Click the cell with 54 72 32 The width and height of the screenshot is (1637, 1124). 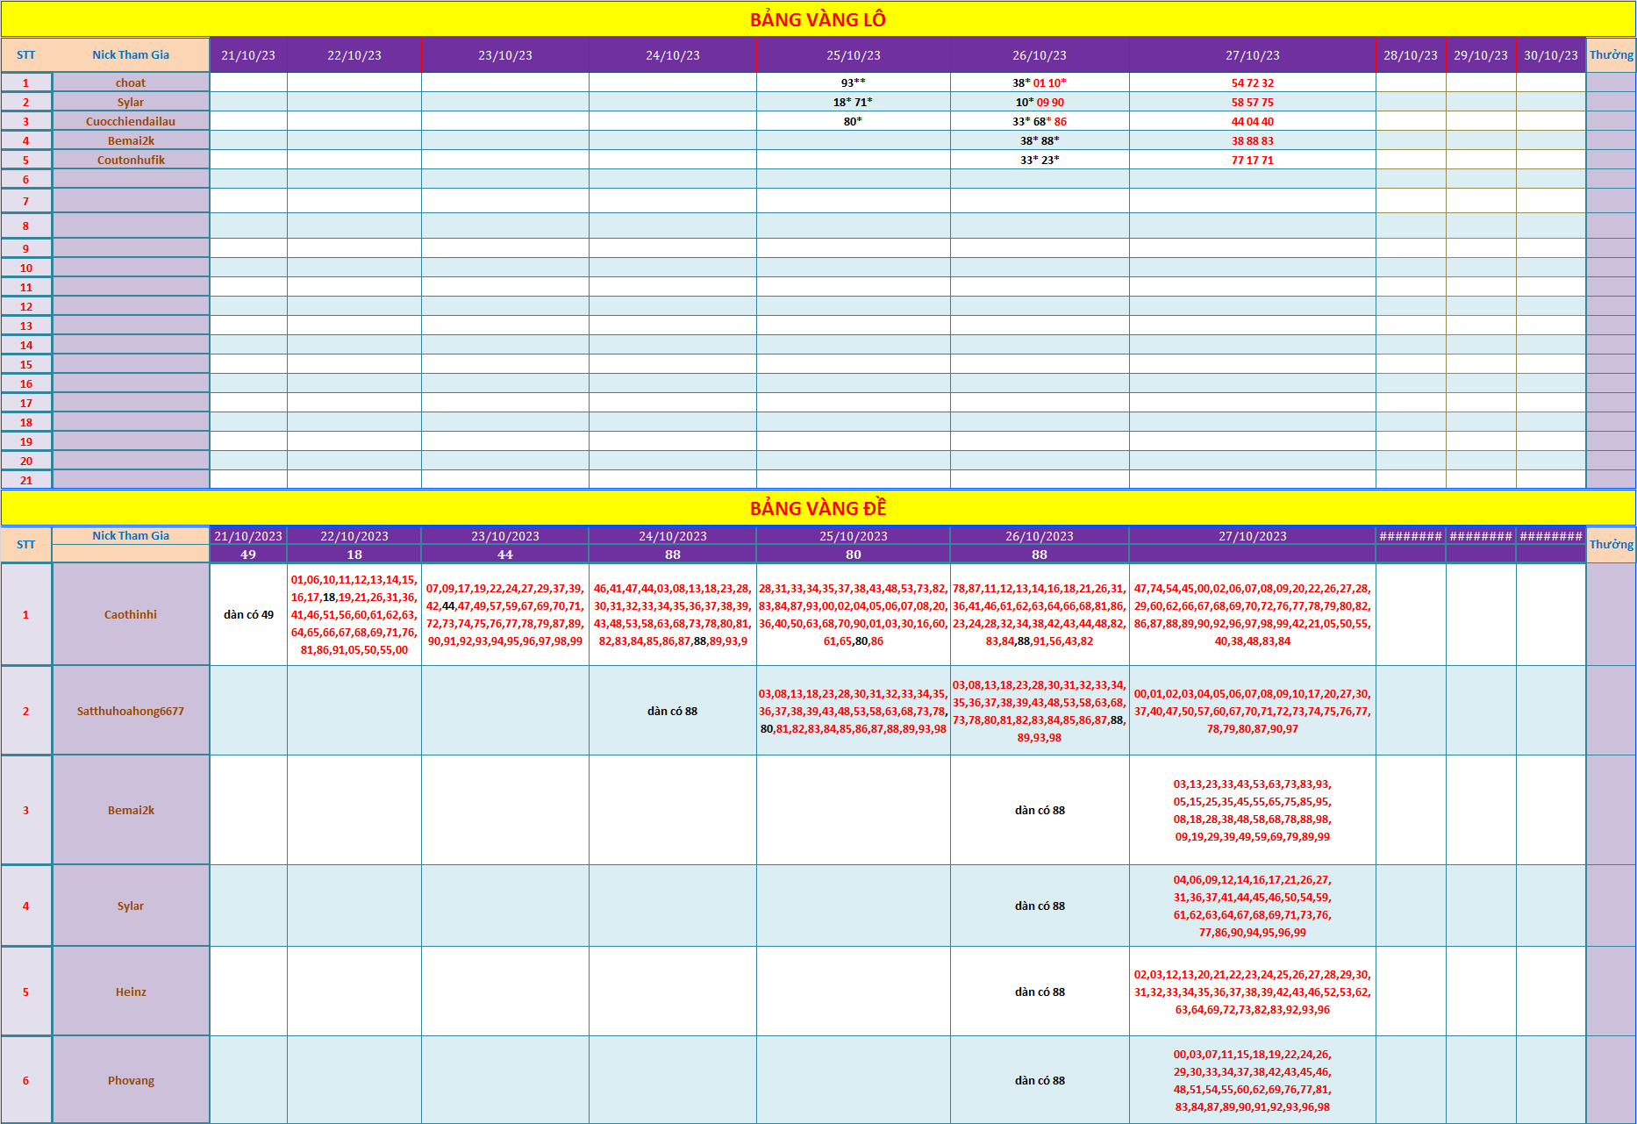[x=1252, y=82]
